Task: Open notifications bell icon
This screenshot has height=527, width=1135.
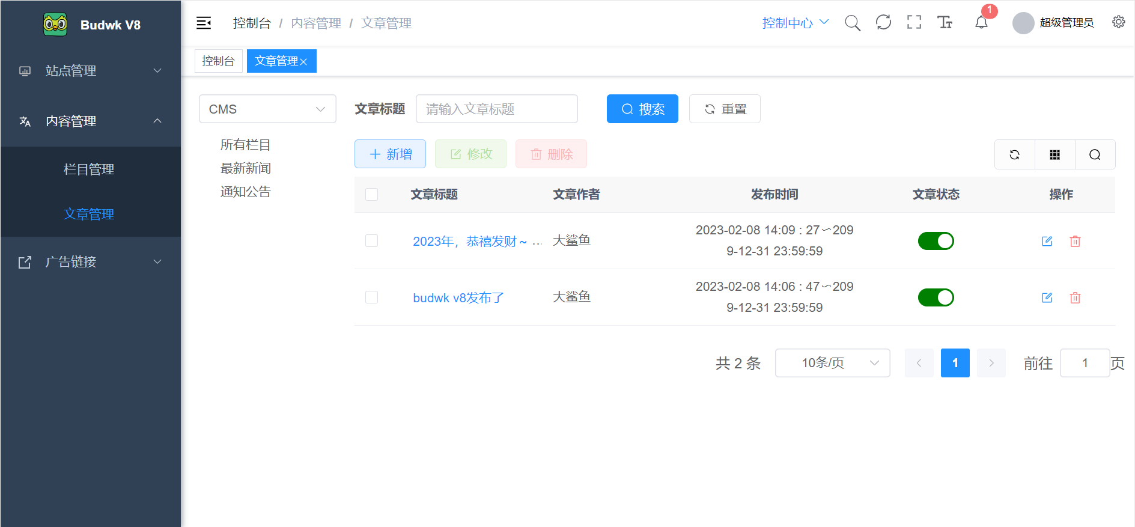Action: 981,23
